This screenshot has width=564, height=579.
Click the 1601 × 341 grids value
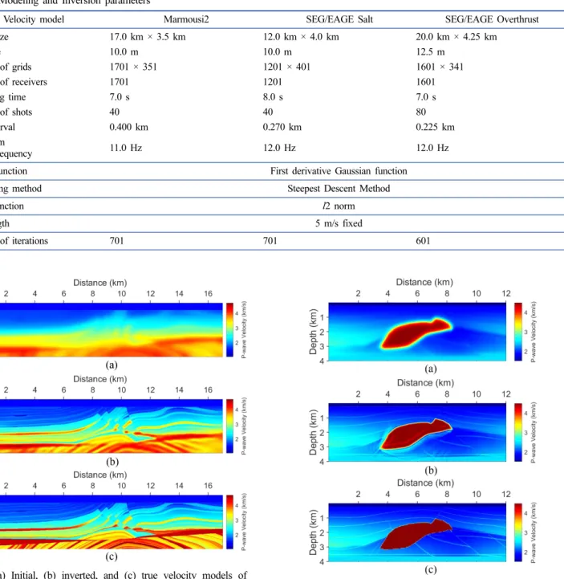[440, 67]
